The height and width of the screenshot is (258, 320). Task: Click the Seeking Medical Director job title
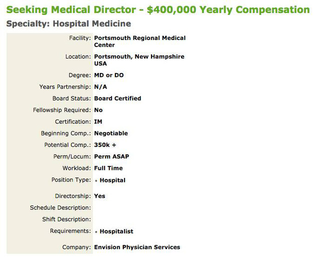click(x=158, y=10)
